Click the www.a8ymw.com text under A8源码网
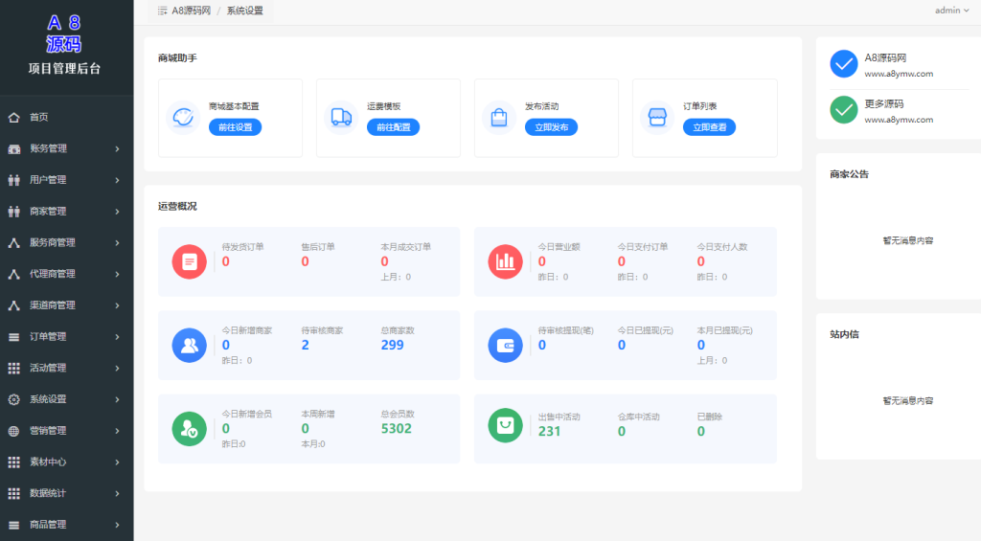 (899, 74)
